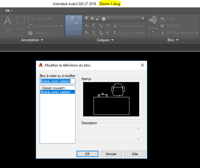Screen dimensions: 200x168
Task: Select <Dessin courant> in block list
Action: click(x=53, y=88)
